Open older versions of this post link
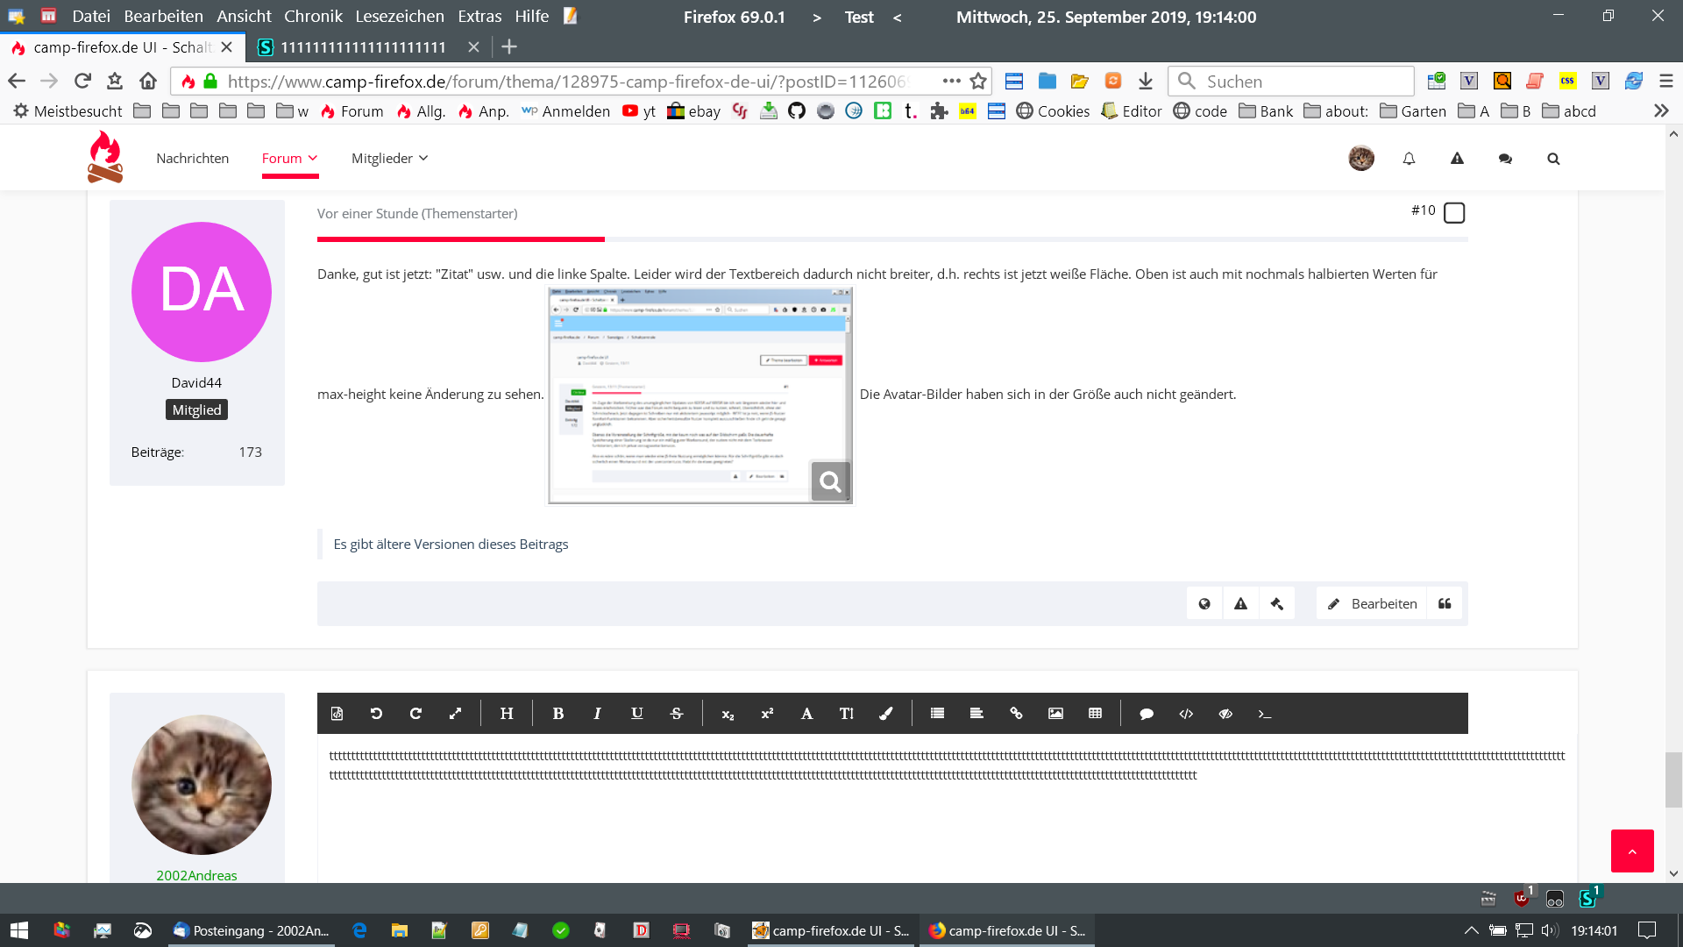This screenshot has height=947, width=1683. (x=451, y=545)
